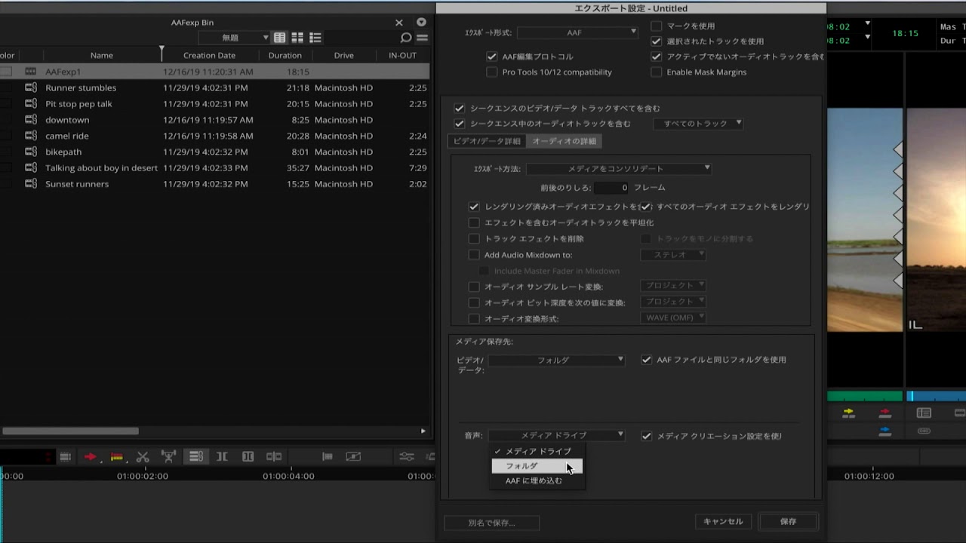Open ビデオ/データ フォルダ dropdown
This screenshot has width=966, height=543.
557,360
